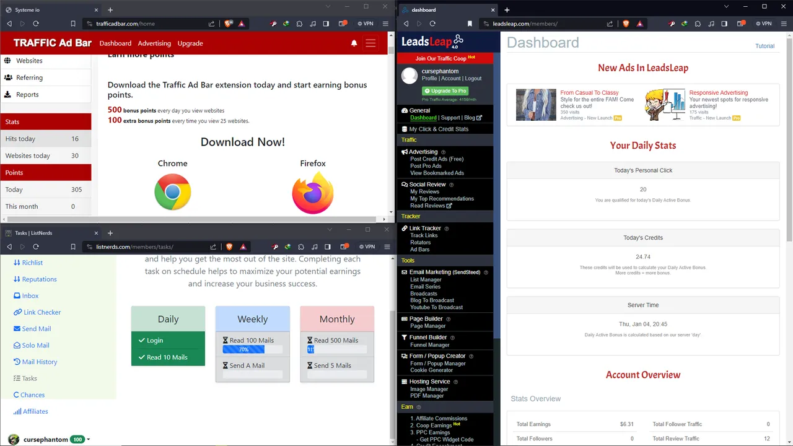Click help icon next to Funnel Builder

click(452, 338)
